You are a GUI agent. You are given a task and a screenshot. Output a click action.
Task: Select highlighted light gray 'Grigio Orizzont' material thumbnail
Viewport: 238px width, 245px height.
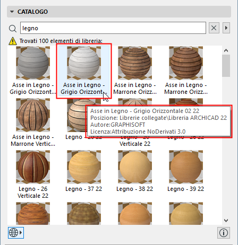point(84,63)
